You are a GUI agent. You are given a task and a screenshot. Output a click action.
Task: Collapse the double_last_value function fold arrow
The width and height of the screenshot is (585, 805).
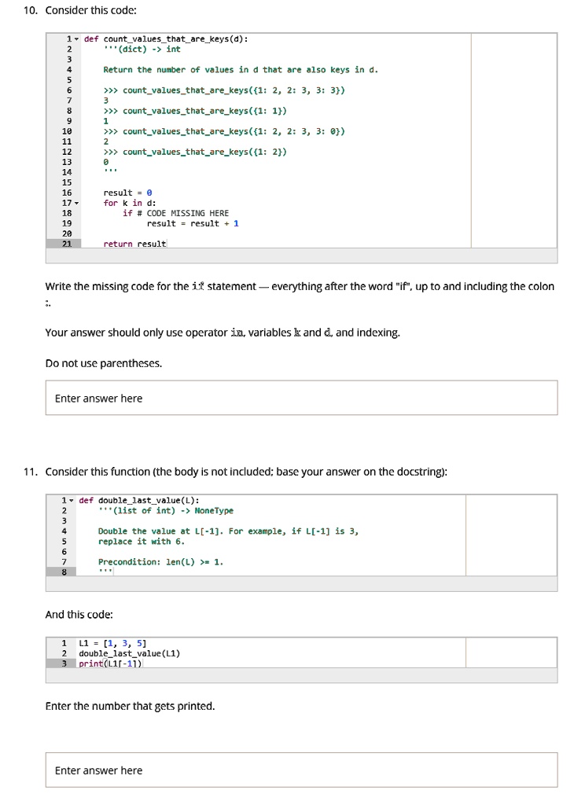coord(72,500)
